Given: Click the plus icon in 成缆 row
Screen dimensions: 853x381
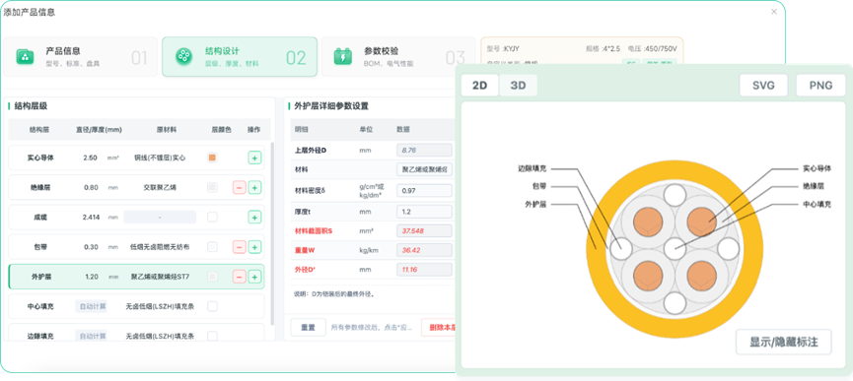Looking at the screenshot, I should [254, 218].
